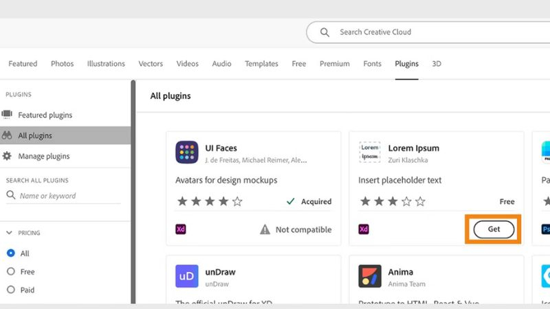Open the Featured tab
Image resolution: width=550 pixels, height=309 pixels.
coord(23,64)
